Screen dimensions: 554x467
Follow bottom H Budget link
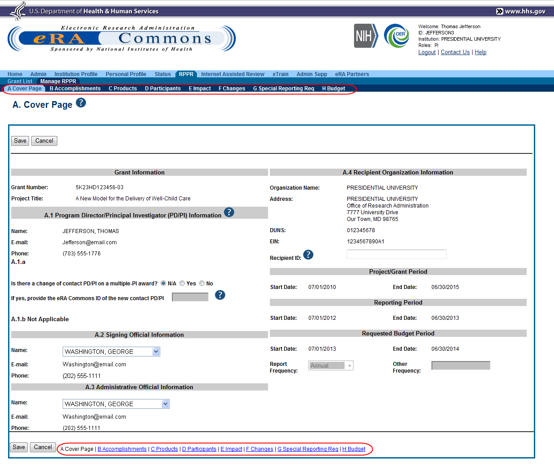(x=354, y=449)
